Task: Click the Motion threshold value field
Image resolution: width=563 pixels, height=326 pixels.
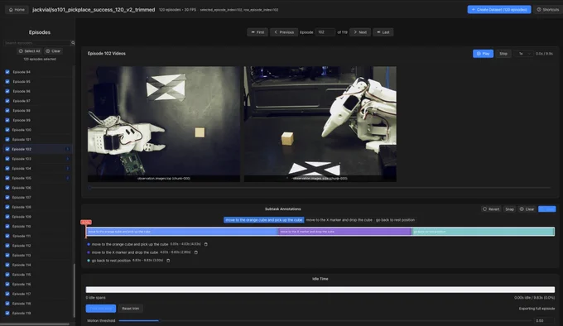Action: tap(544, 320)
